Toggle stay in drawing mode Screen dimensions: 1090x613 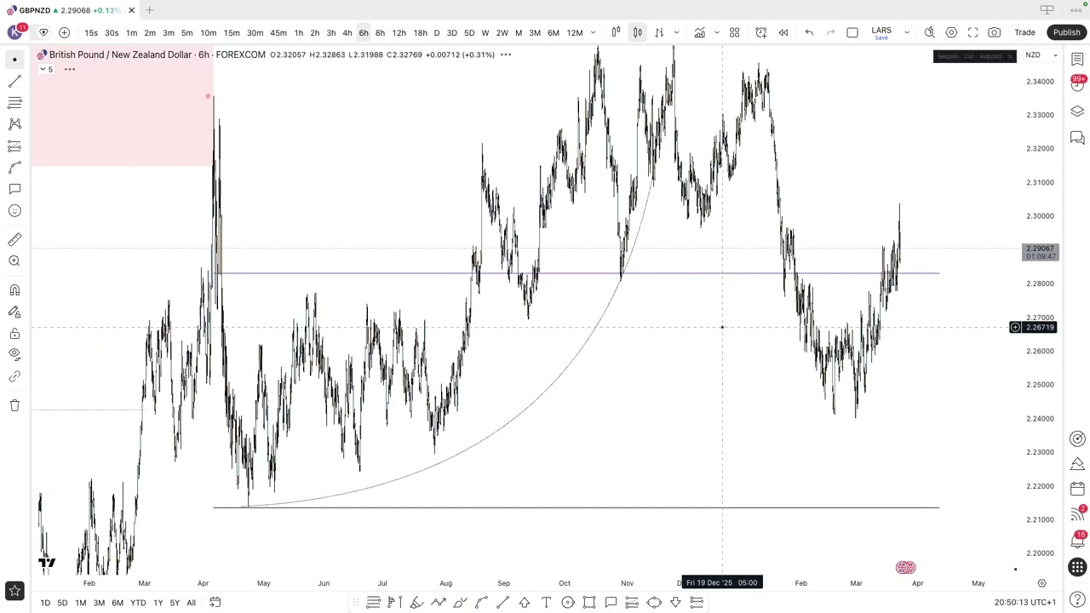click(14, 312)
